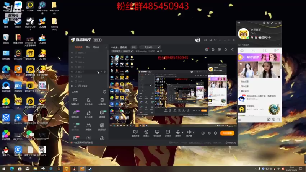Click the share icon above the preview
Screen dimensions: 306x172
[x=232, y=50]
